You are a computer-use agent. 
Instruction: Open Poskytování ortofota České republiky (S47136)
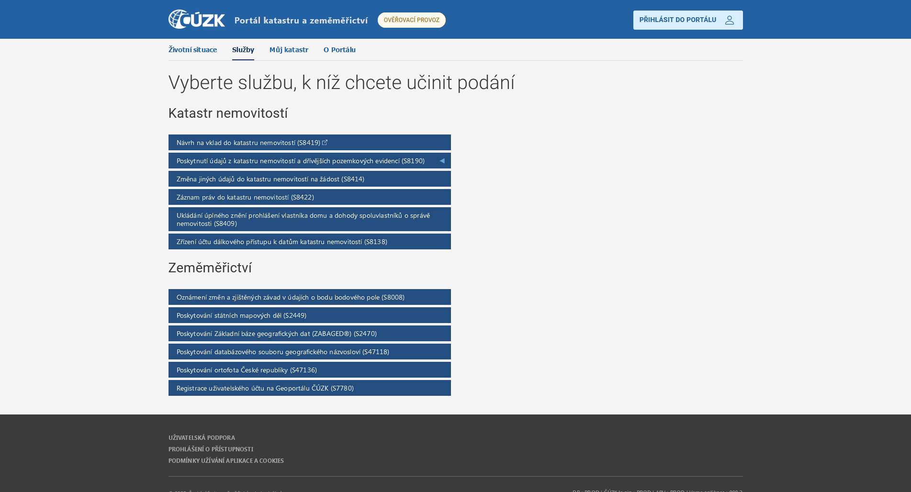(x=310, y=370)
